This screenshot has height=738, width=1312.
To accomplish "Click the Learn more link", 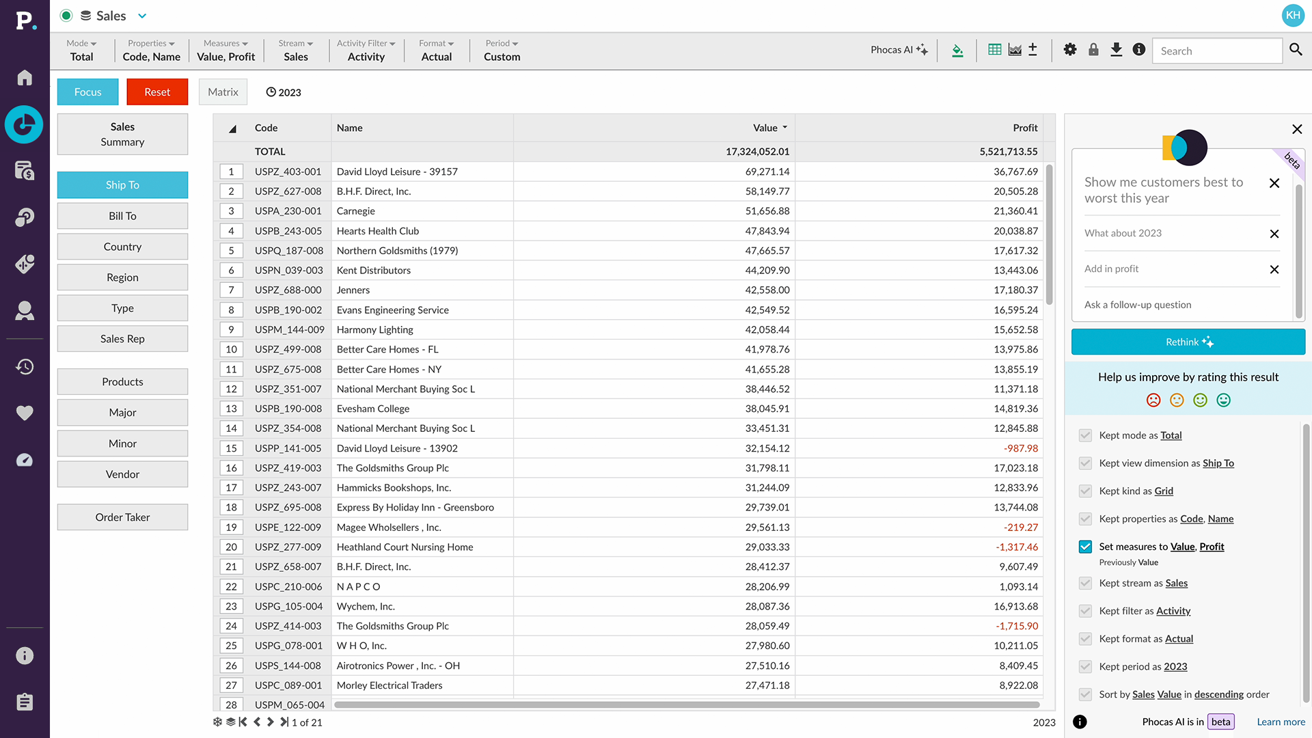I will click(1281, 722).
